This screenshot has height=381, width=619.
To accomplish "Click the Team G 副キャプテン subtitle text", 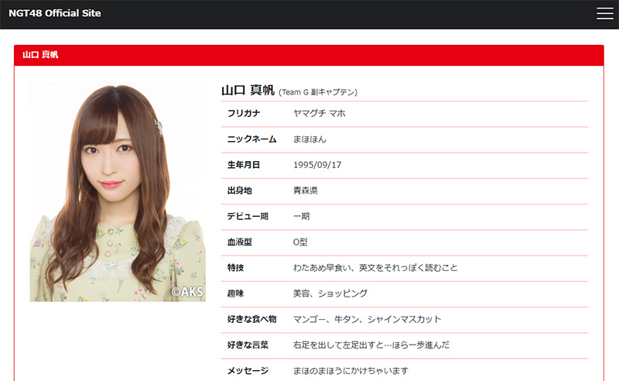I will tap(318, 92).
